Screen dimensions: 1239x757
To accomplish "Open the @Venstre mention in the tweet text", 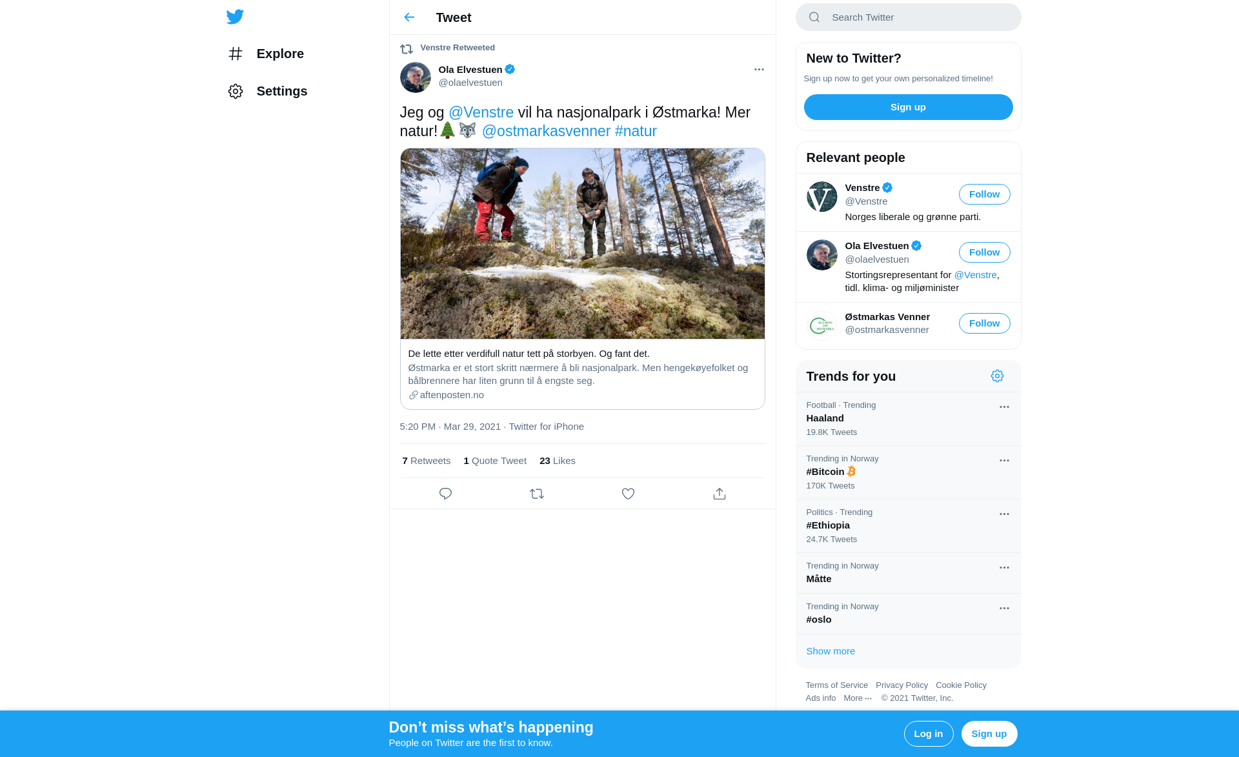I will click(481, 112).
